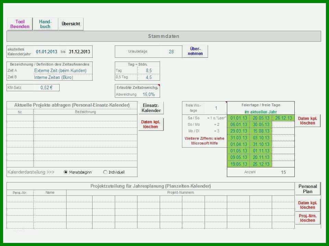Click the comment marker on Erlaubte Zeitabweichg.
The image size is (329, 246).
tap(159, 85)
